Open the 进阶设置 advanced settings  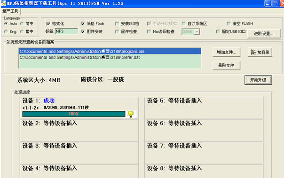pos(263,34)
